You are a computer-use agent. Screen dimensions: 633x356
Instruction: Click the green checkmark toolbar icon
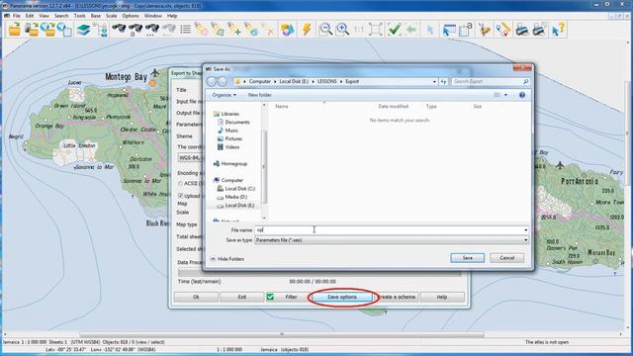click(394, 30)
